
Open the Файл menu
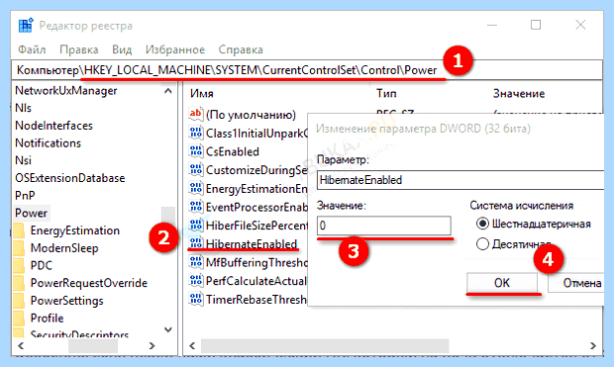[32, 49]
